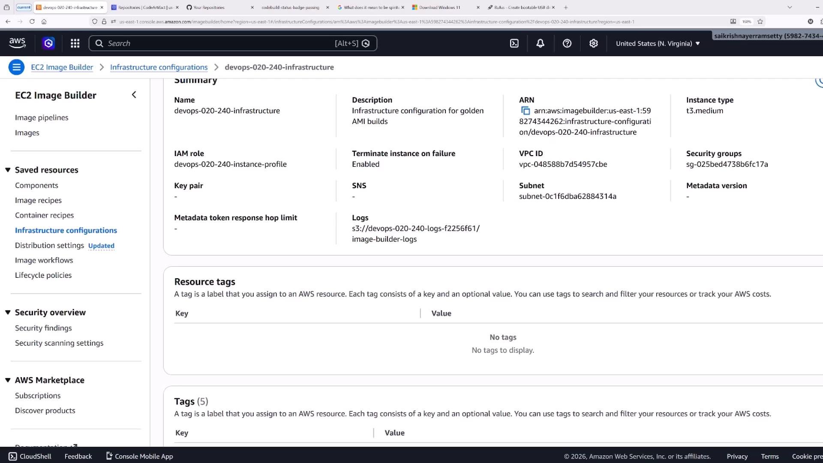
Task: Open Security findings in sidebar
Action: [43, 328]
